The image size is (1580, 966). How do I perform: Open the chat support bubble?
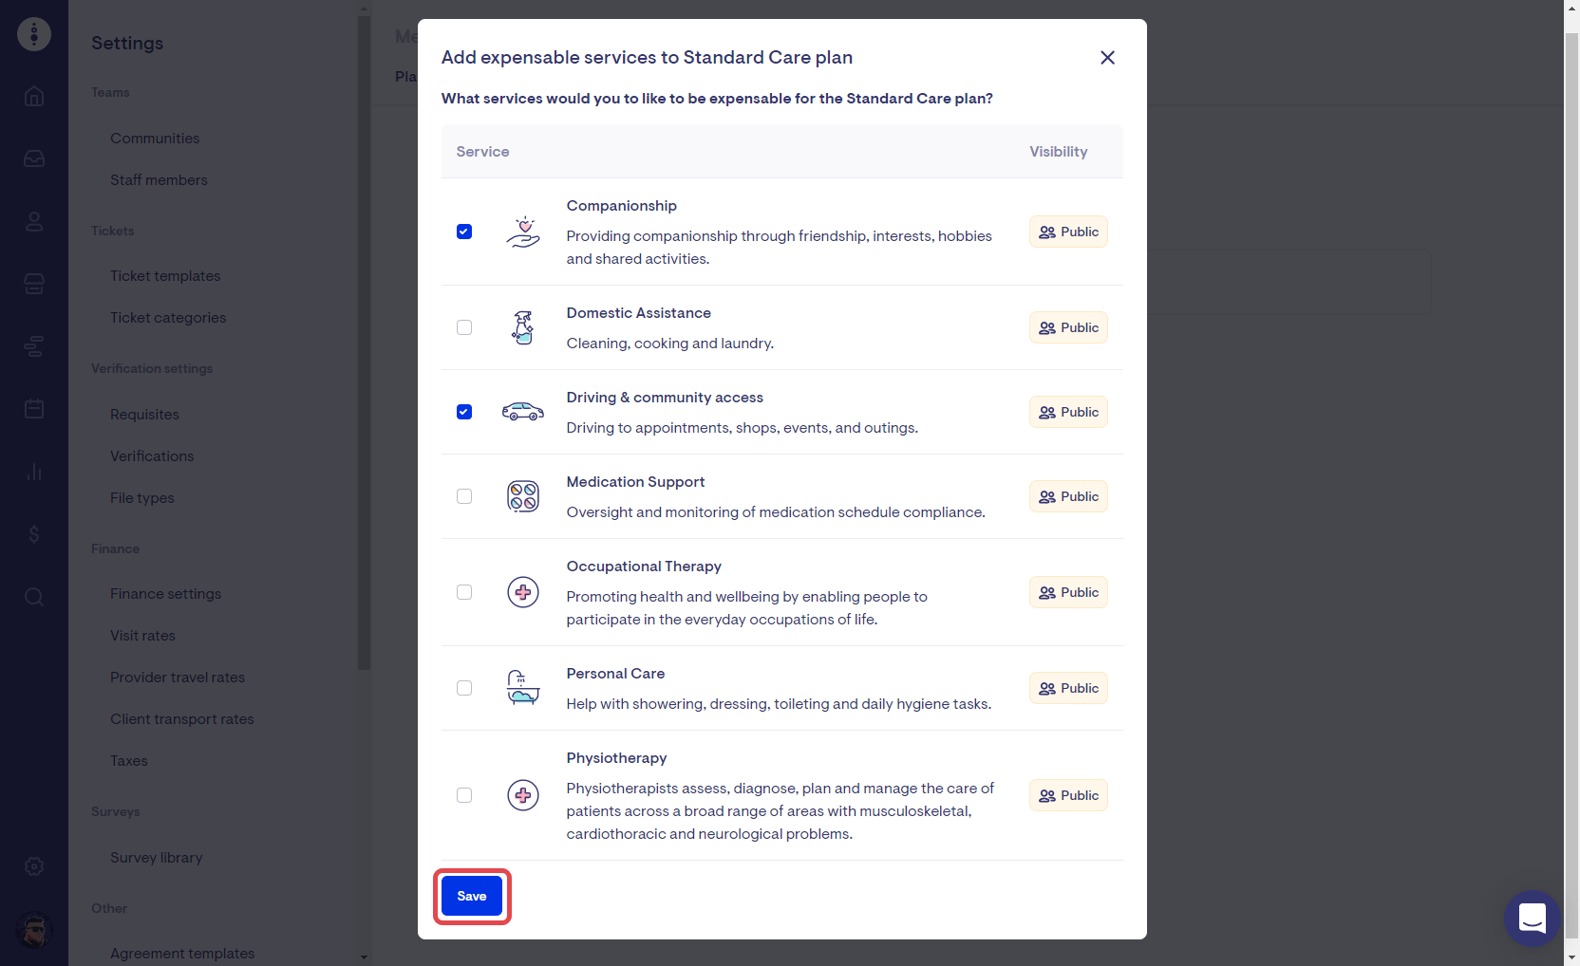click(x=1532, y=918)
